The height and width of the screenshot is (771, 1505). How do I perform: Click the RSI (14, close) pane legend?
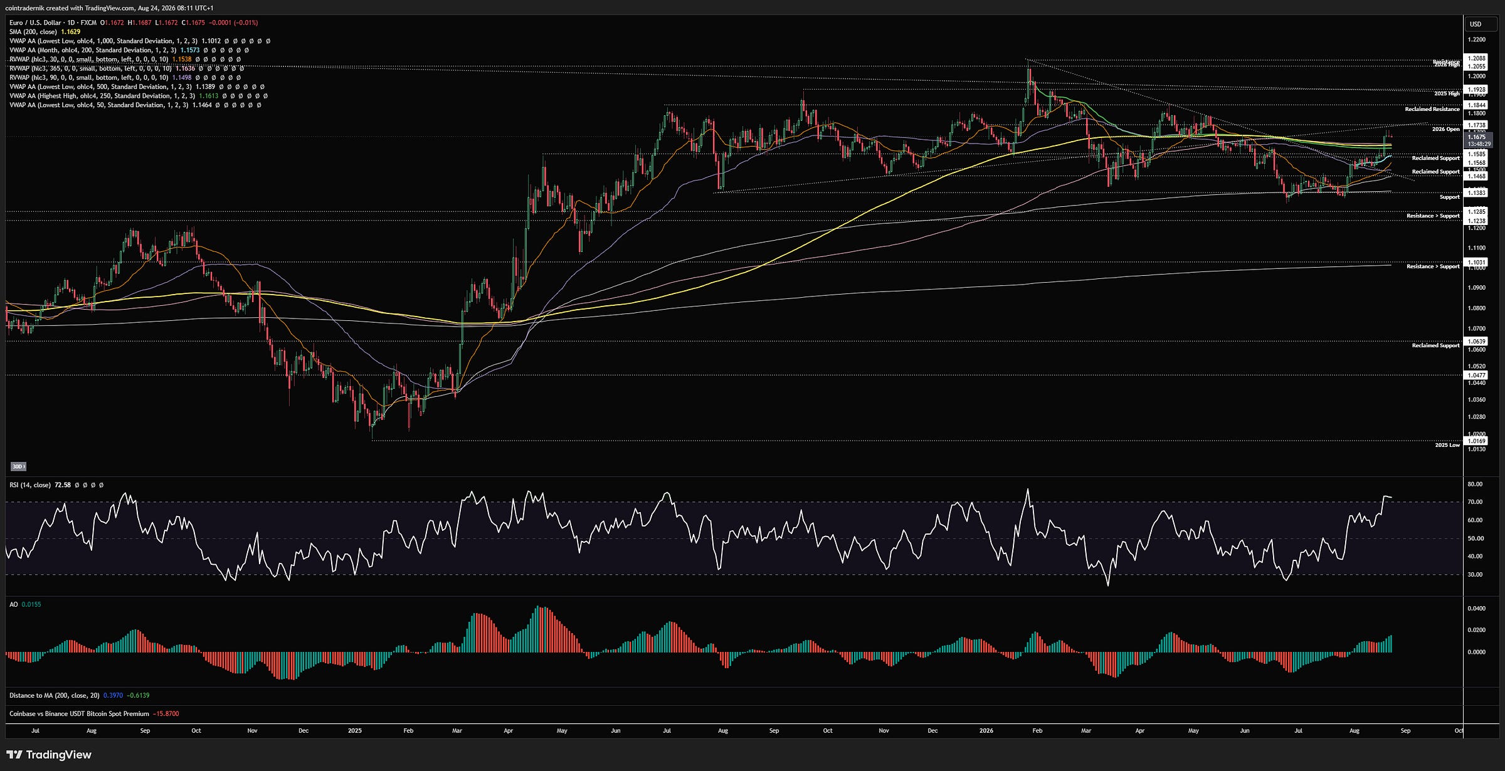(x=30, y=485)
